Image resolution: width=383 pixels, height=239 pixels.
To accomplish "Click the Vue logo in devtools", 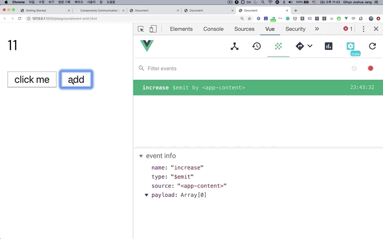I will [x=147, y=46].
